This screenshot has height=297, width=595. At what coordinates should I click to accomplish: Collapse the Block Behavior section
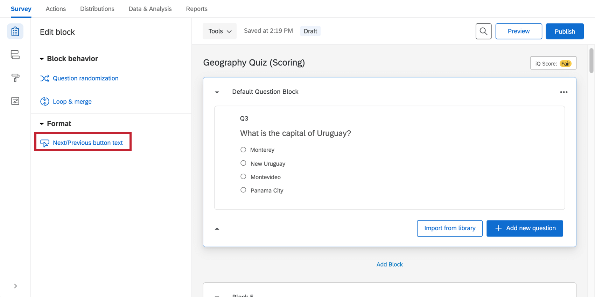[42, 58]
